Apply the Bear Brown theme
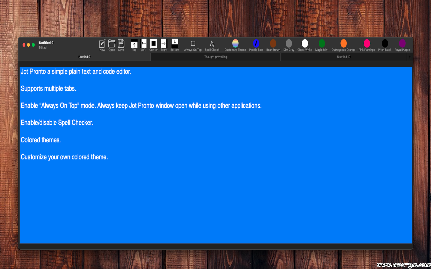 (273, 43)
